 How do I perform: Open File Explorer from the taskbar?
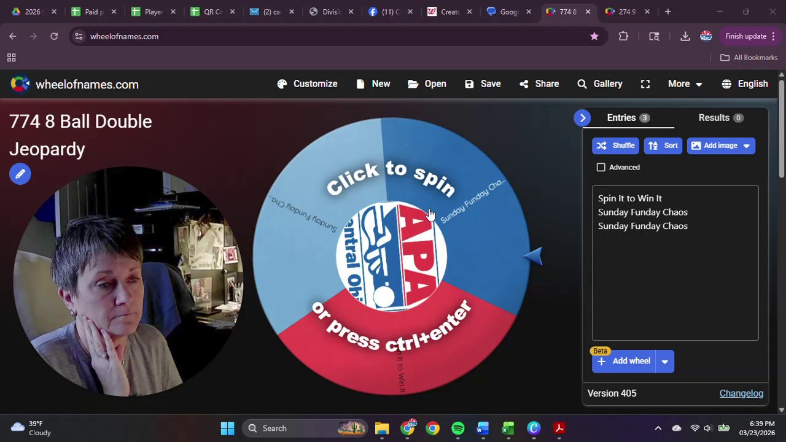tap(382, 428)
